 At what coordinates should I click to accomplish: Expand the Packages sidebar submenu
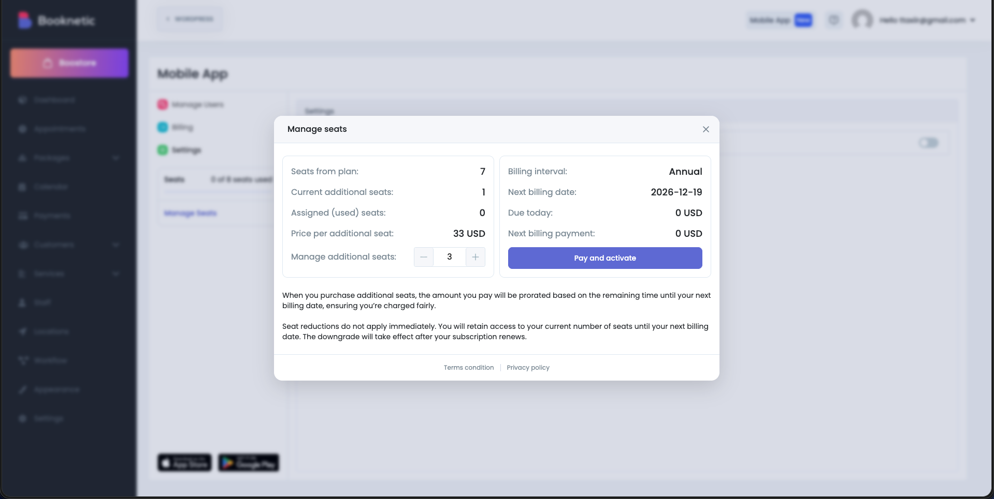pos(116,158)
